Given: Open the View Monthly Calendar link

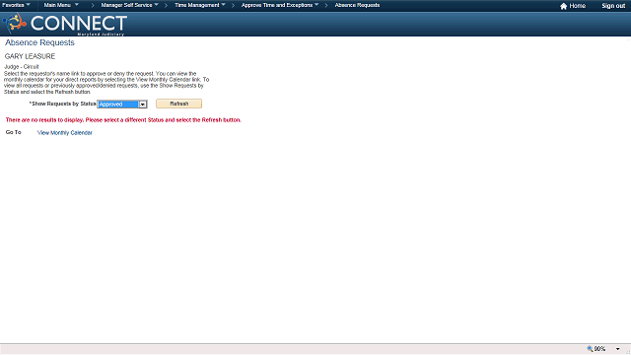Looking at the screenshot, I should 65,133.
